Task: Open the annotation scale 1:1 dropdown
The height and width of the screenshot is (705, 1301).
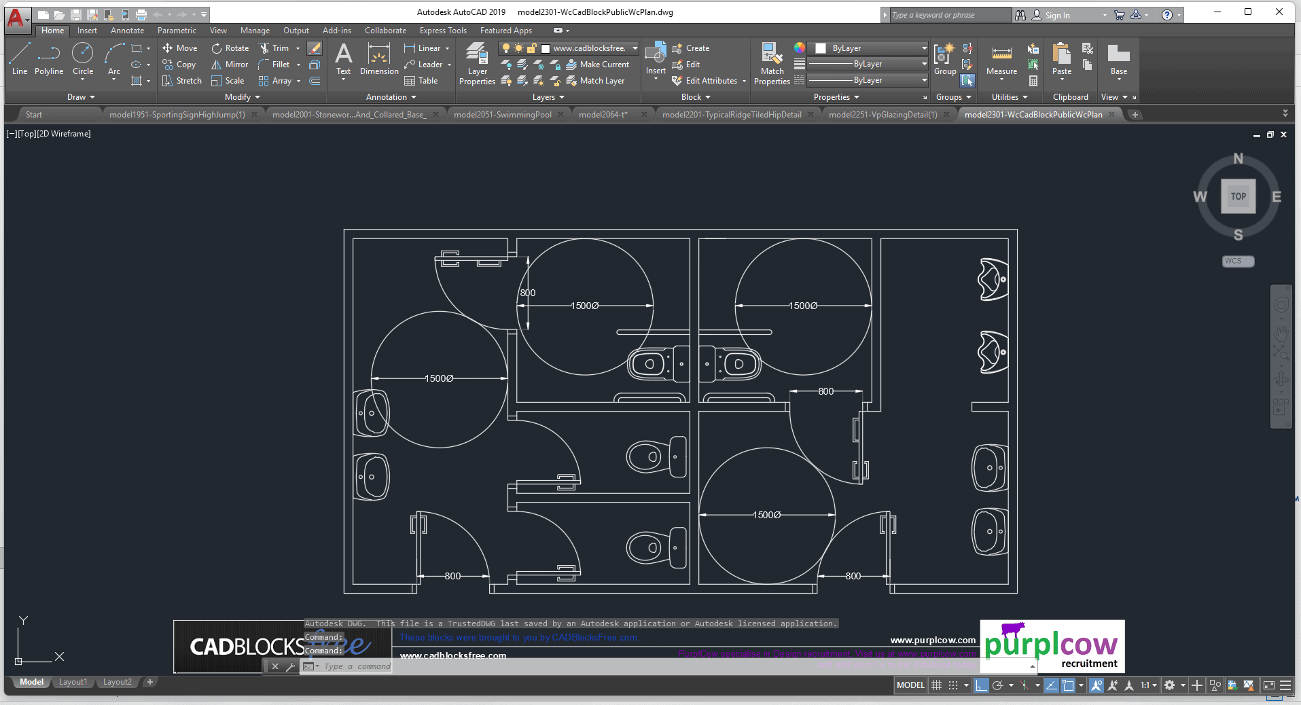Action: pyautogui.click(x=1148, y=685)
